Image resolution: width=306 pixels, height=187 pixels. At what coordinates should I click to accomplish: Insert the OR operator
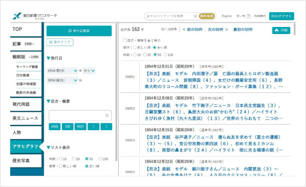click(67, 127)
